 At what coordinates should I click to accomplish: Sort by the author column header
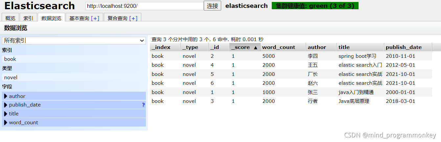pos(321,47)
